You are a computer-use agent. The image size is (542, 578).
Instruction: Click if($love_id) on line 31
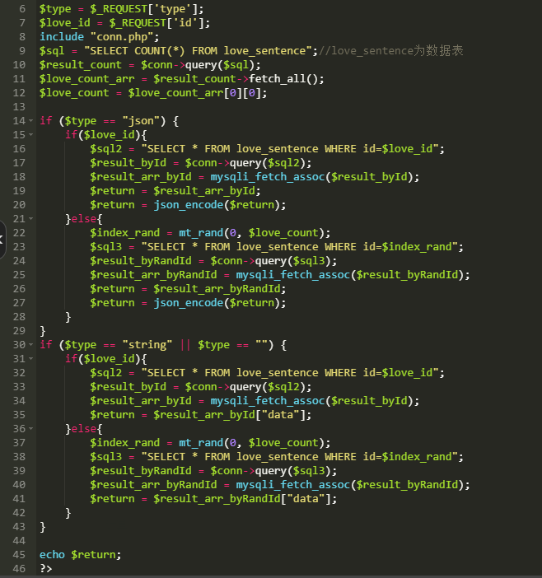(103, 359)
